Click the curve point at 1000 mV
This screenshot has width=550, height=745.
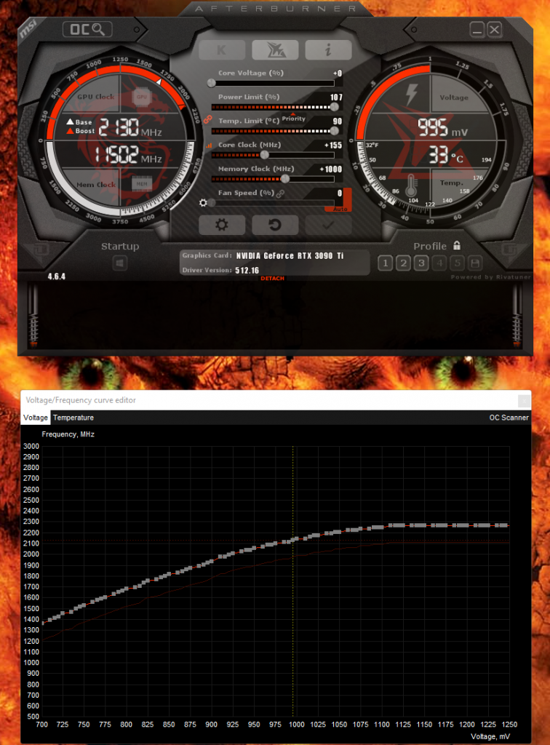click(297, 539)
